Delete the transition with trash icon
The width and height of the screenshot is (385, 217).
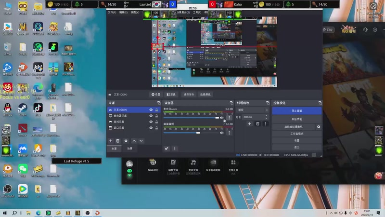[x=257, y=124]
